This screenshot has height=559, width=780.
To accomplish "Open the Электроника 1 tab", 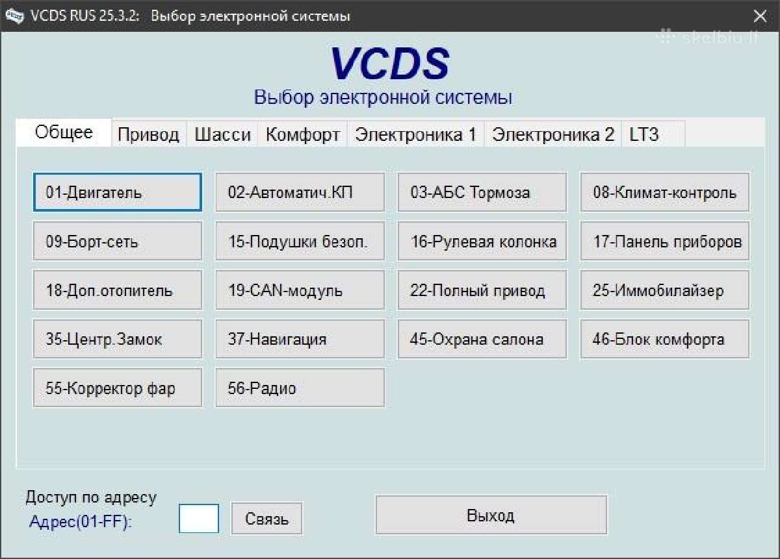I will coord(416,134).
